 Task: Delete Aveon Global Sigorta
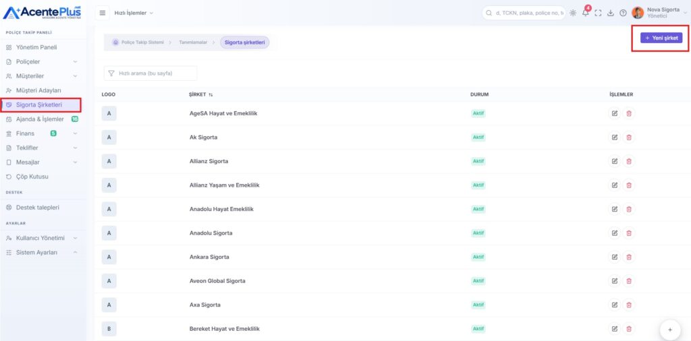tap(629, 281)
